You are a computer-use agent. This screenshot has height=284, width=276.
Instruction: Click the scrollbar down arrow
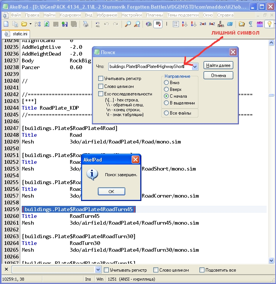point(271,260)
